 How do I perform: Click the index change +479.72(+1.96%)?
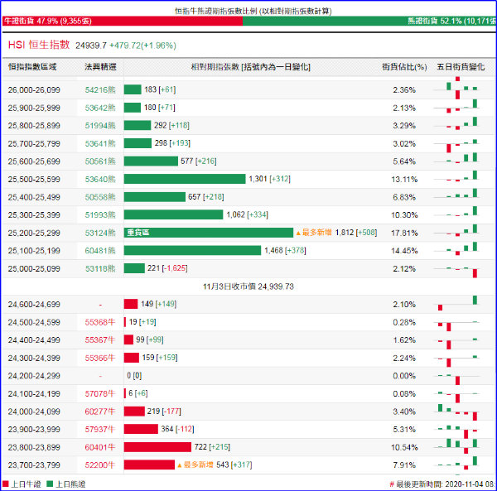pos(142,46)
